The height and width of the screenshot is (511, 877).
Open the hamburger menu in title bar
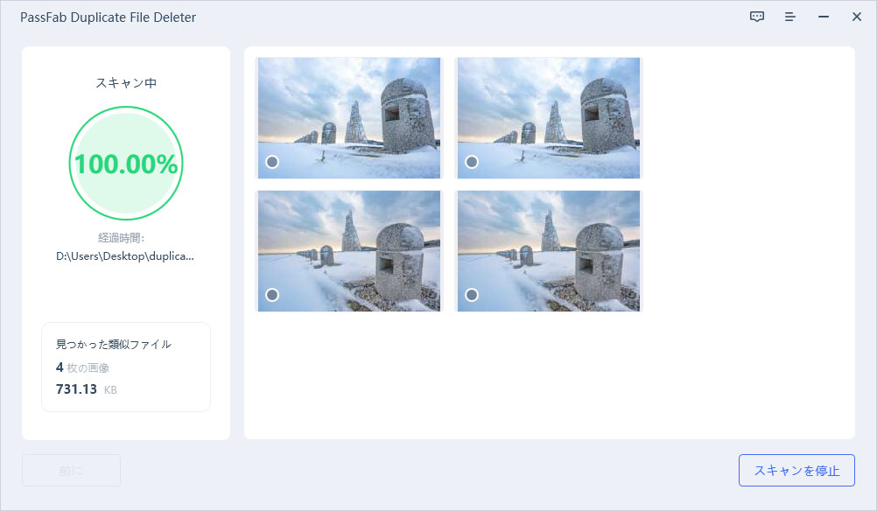(789, 17)
